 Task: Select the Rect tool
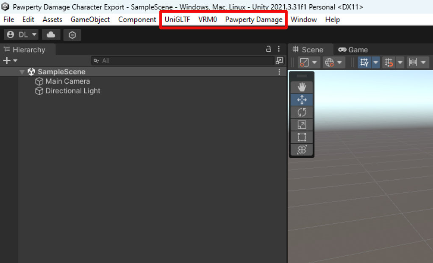pos(302,137)
